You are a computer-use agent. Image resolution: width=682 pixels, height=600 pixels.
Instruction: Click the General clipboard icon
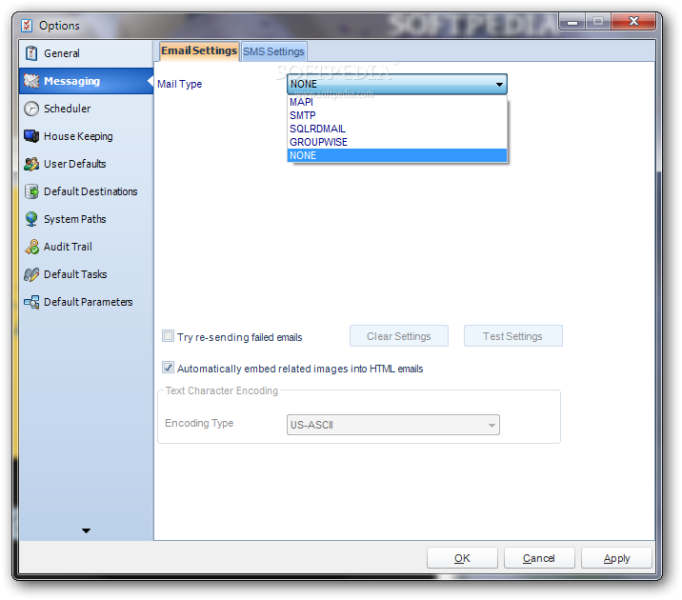coord(31,53)
